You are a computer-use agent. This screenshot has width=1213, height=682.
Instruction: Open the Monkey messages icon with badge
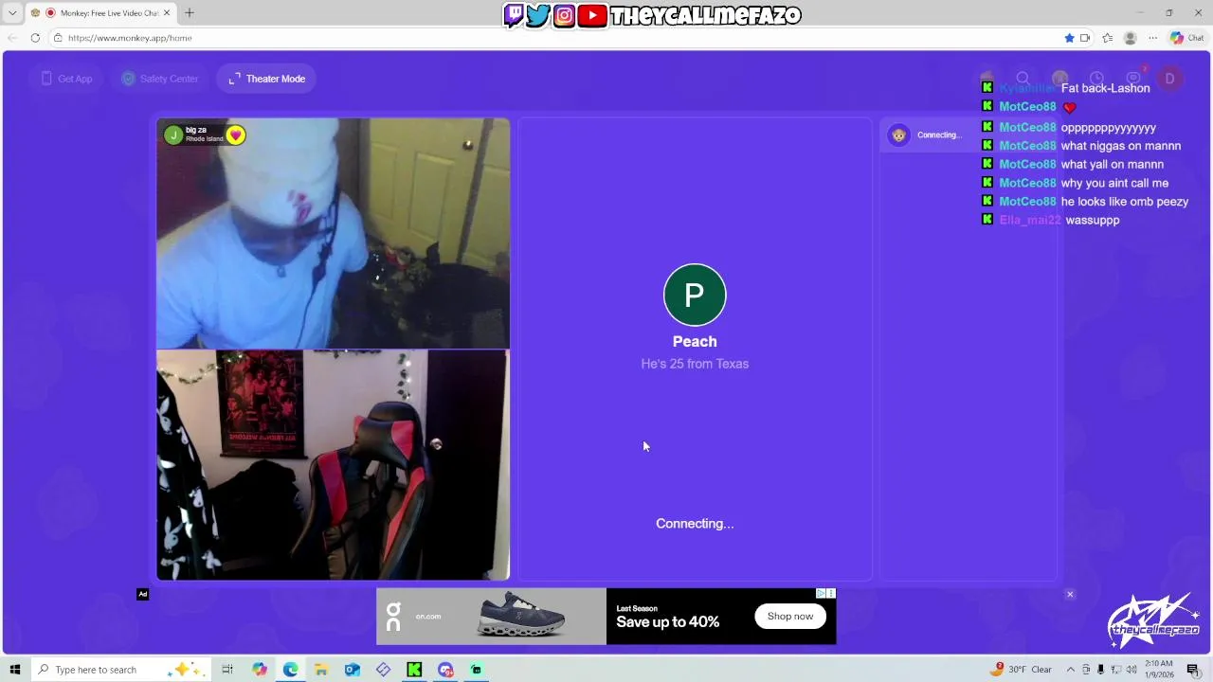1134,79
